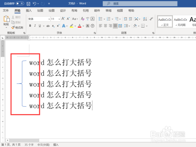
Task: Click the language indicator in status bar
Action: 44,145
